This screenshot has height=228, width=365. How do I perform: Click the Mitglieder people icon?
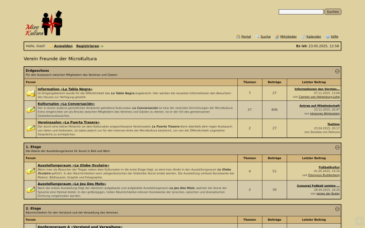click(x=277, y=36)
